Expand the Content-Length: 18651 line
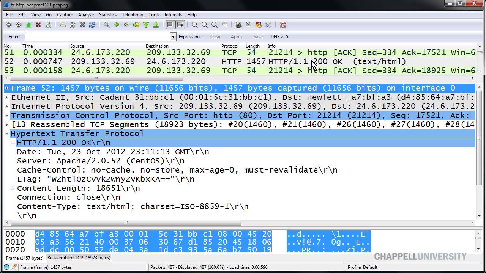 (x=13, y=188)
